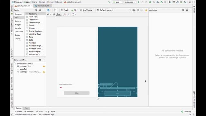Open the Logcat tool window
The image size is (206, 116).
[50, 111]
